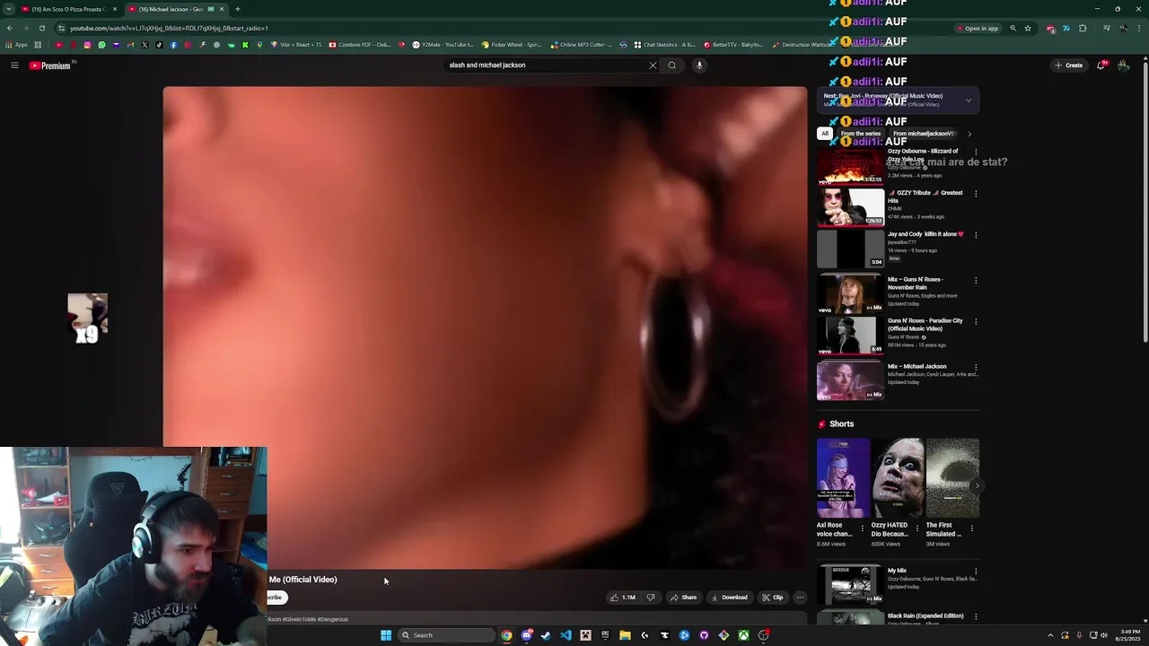Open Guns N' Roses Paradise City video title
This screenshot has height=646, width=1149.
925,325
